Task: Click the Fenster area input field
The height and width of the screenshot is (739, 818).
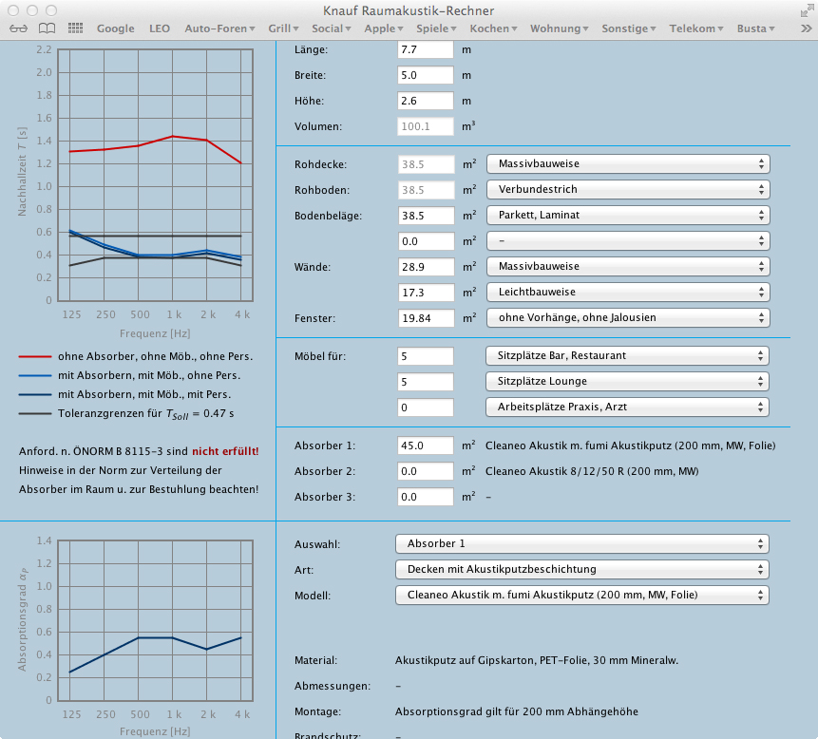Action: pos(425,318)
